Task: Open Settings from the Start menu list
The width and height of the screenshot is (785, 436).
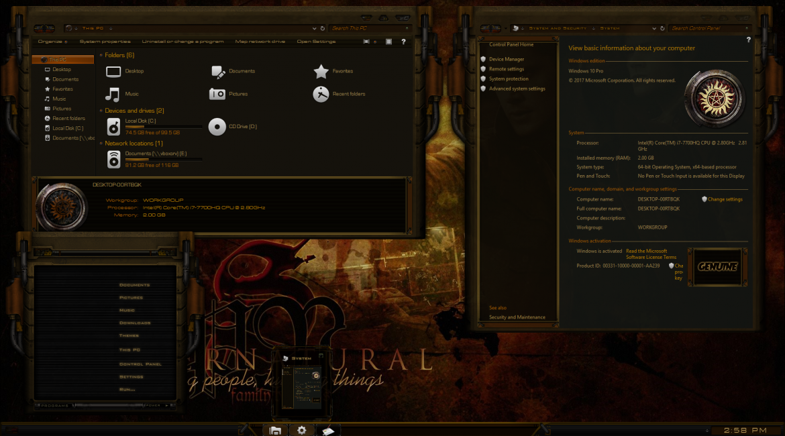Action: click(131, 377)
